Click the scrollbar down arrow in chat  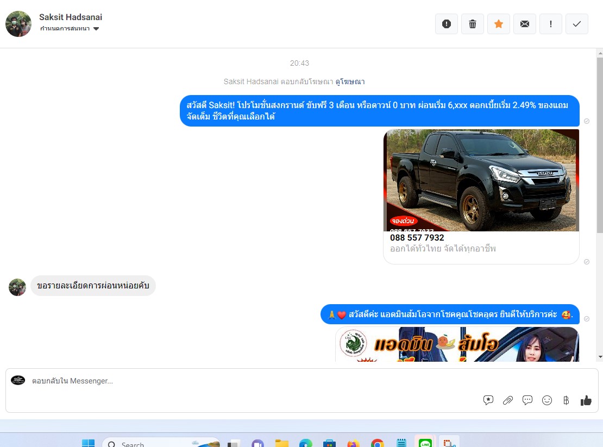[x=600, y=357]
